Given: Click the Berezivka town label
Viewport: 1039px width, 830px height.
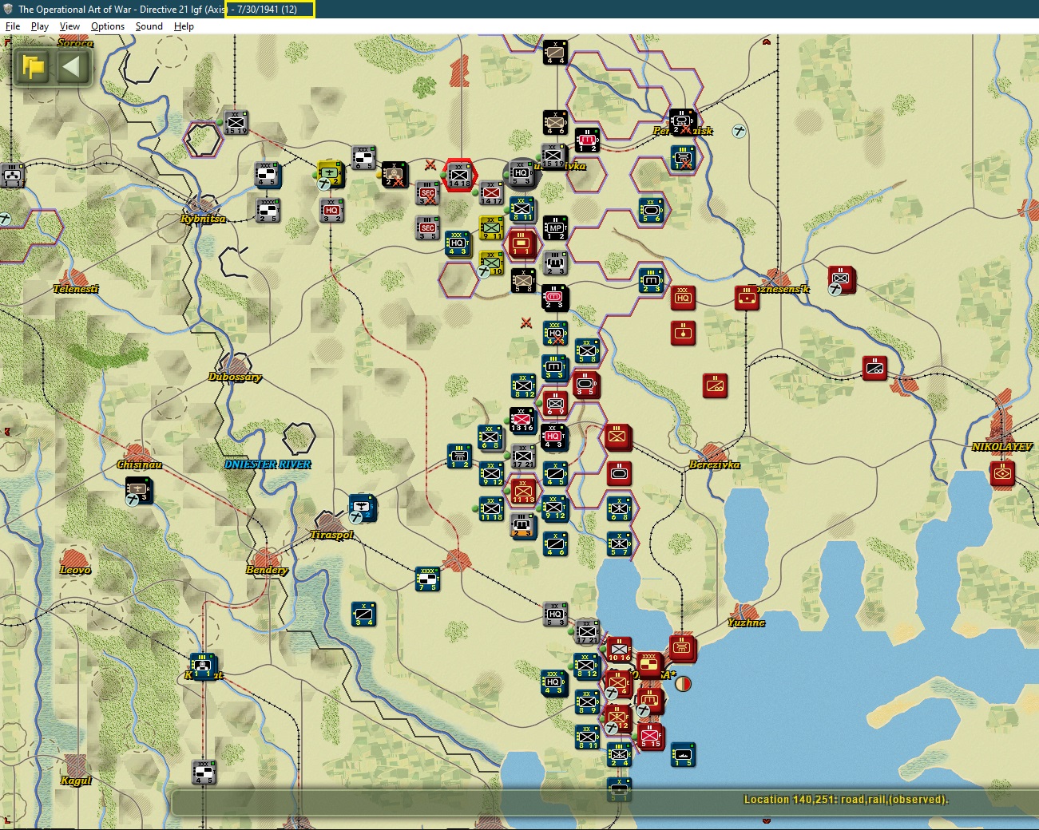Looking at the screenshot, I should point(714,464).
